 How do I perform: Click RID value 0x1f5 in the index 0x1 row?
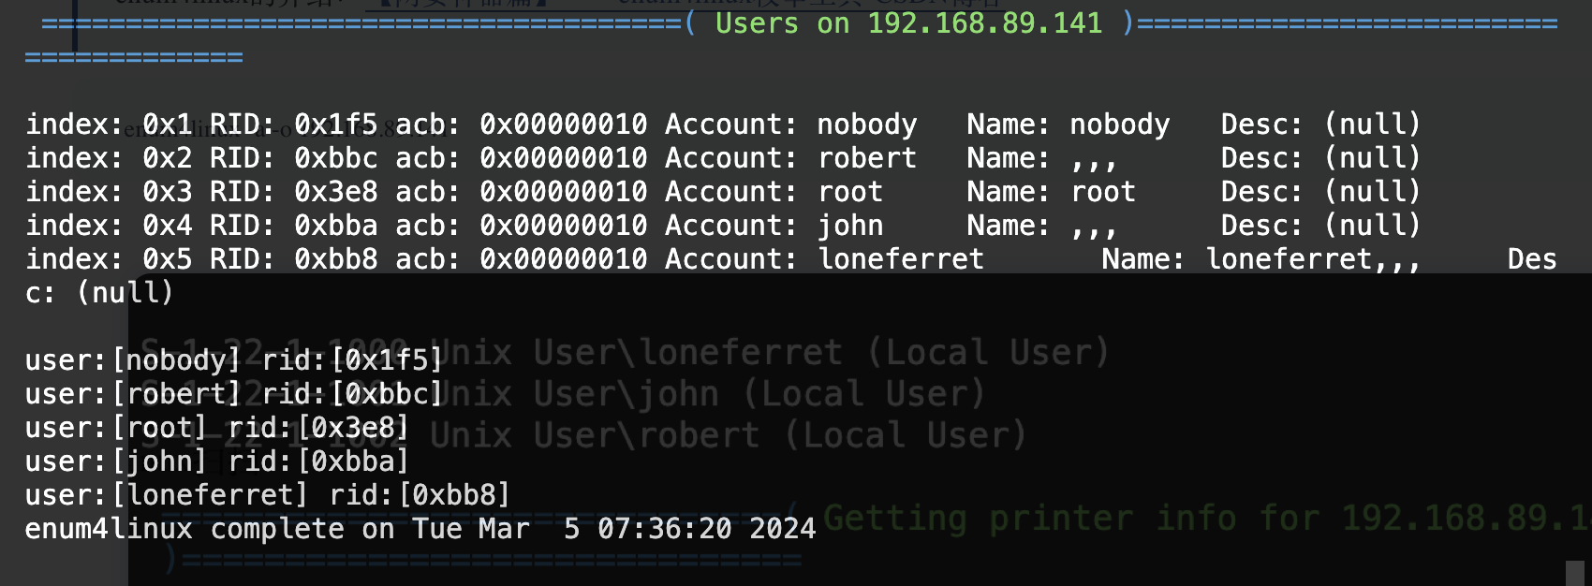335,125
